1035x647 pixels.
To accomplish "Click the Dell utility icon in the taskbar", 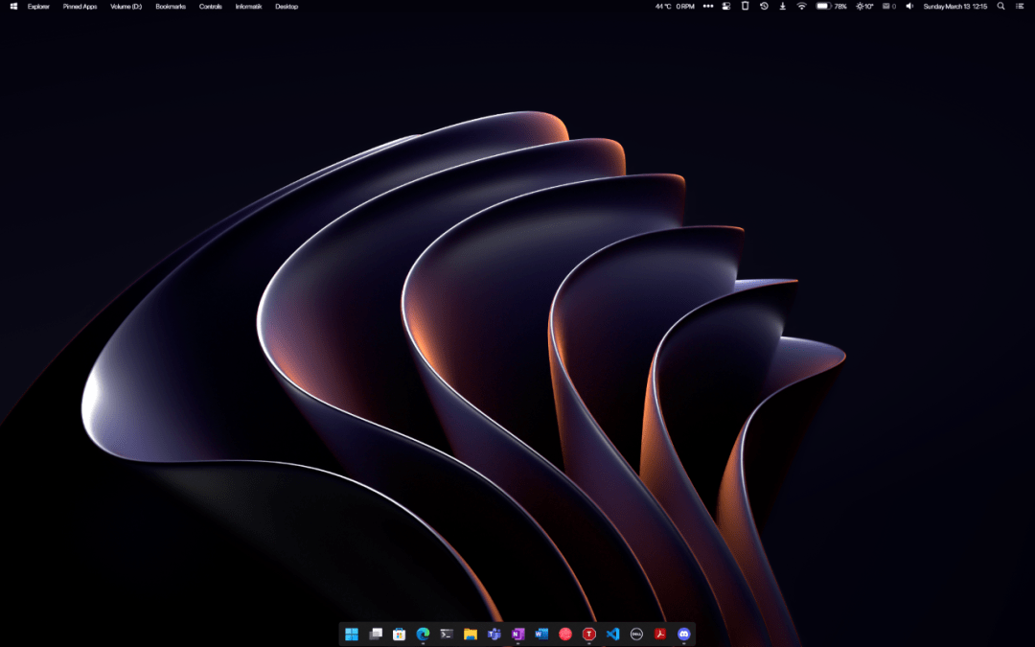I will click(636, 634).
